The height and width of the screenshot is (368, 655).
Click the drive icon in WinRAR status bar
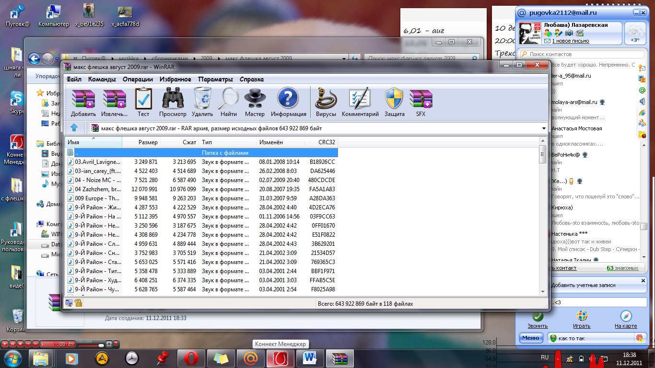(x=69, y=303)
